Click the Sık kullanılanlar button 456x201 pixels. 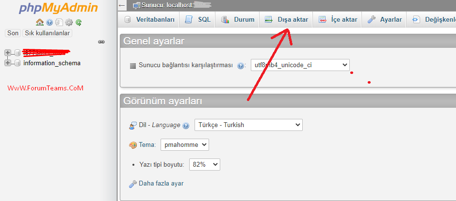tap(48, 33)
